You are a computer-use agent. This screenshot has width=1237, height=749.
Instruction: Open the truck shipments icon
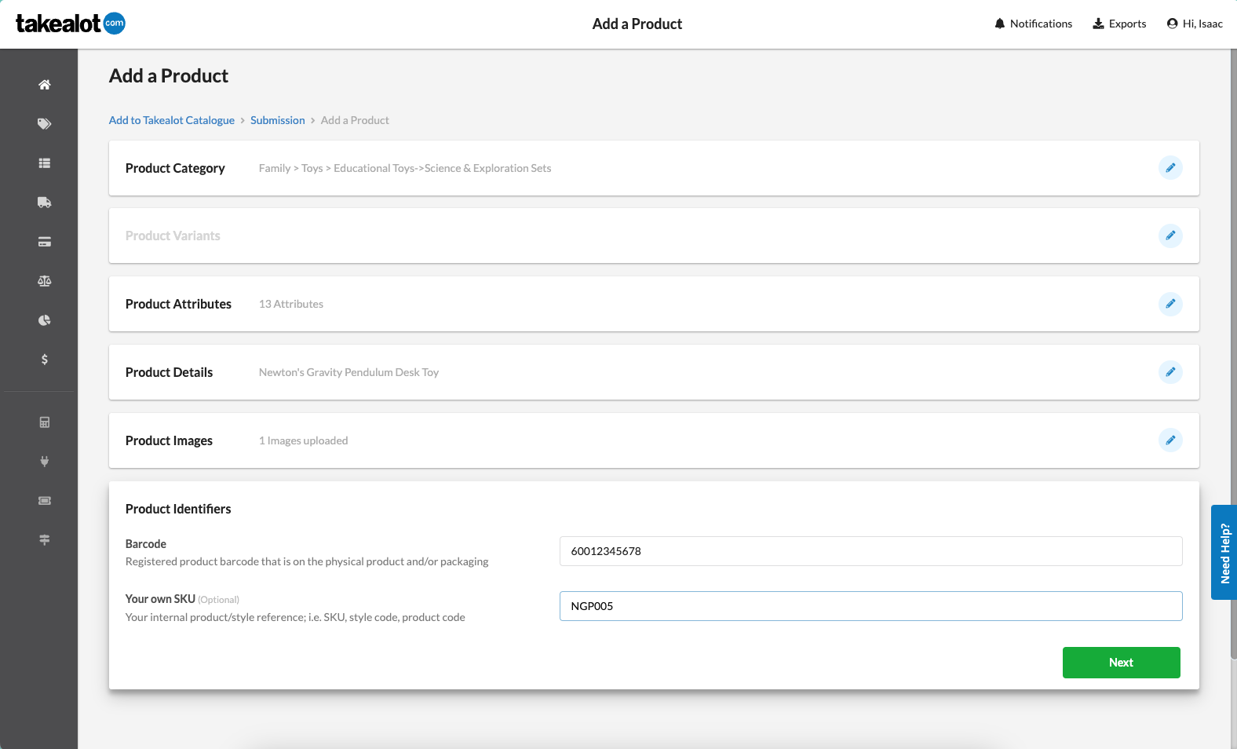pyautogui.click(x=45, y=203)
